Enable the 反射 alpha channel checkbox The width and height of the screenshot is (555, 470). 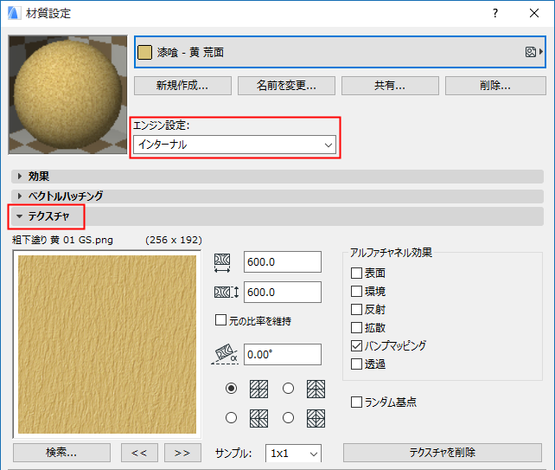[x=356, y=309]
